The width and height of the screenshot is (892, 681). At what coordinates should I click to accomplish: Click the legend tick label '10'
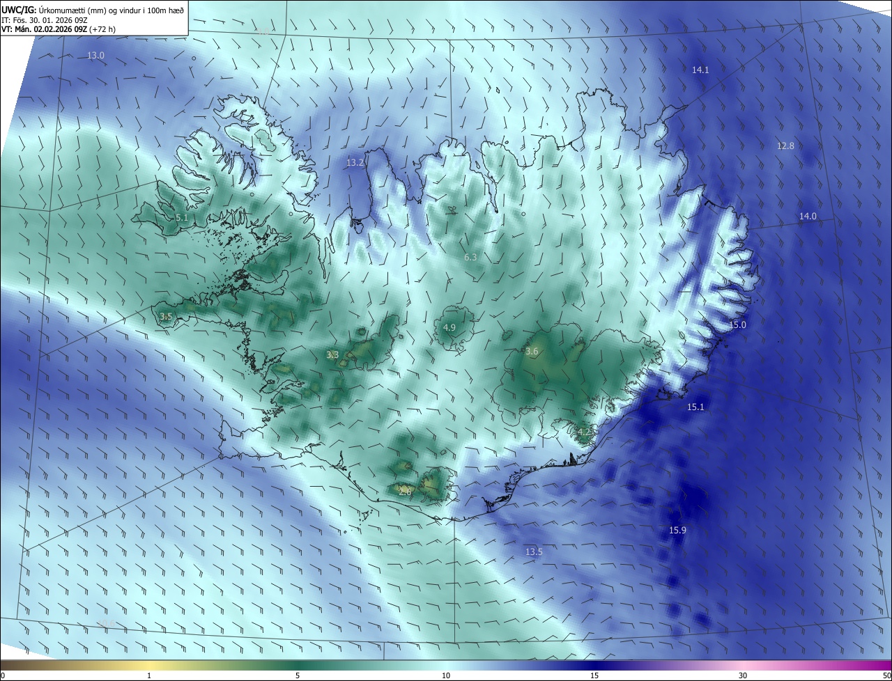pyautogui.click(x=446, y=675)
